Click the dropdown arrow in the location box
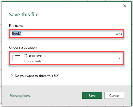This screenshot has height=107, width=133. pos(119,58)
